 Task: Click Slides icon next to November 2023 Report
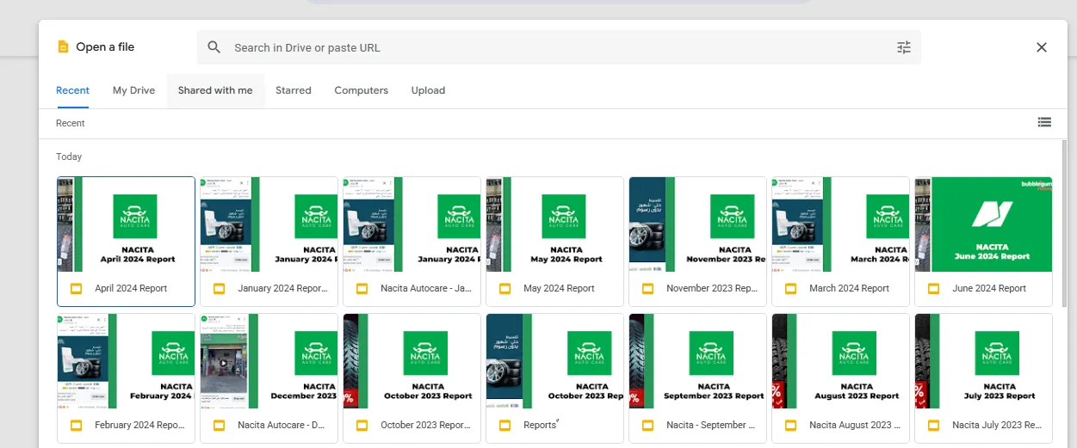[x=647, y=288]
